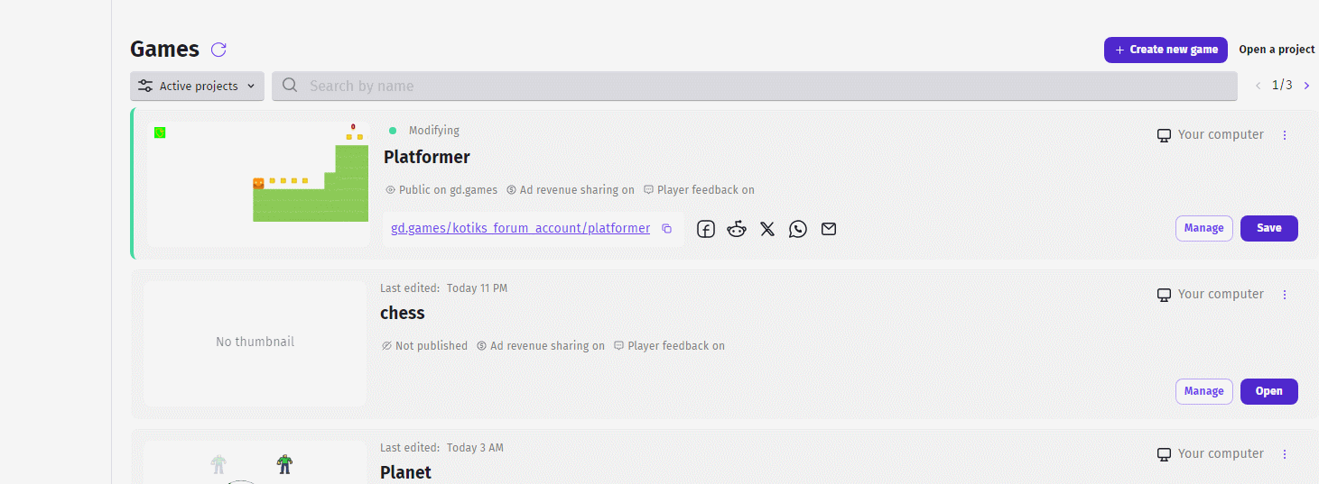1319x484 pixels.
Task: Copy the Platformer game URL
Action: 666,229
